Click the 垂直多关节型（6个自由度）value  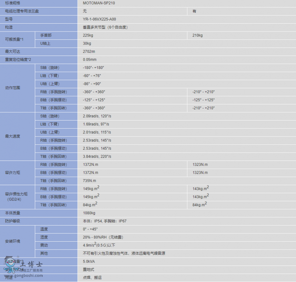(105, 27)
